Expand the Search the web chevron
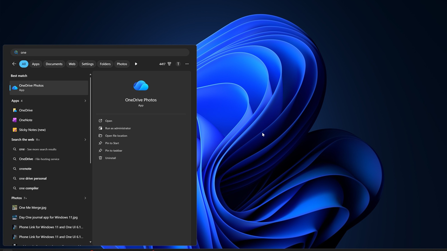The height and width of the screenshot is (251, 447). click(x=85, y=140)
